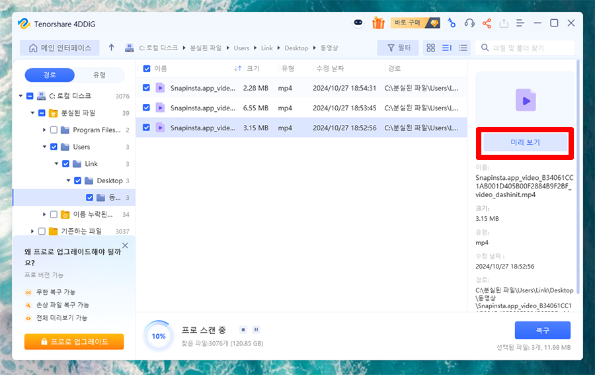Click the Users breadcrumb
The width and height of the screenshot is (595, 375).
tap(241, 48)
